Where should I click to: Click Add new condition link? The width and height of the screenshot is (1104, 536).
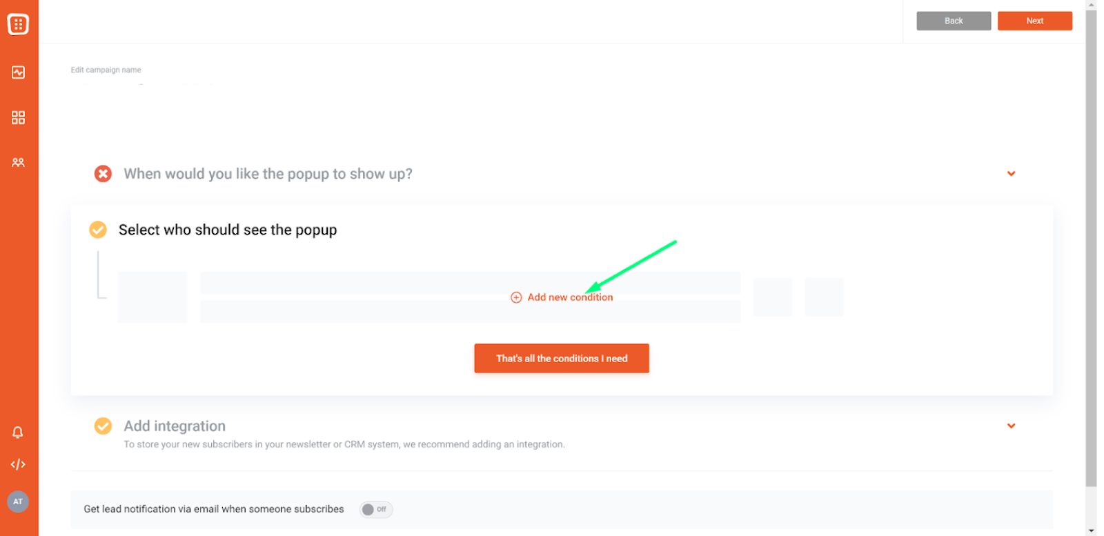click(570, 297)
